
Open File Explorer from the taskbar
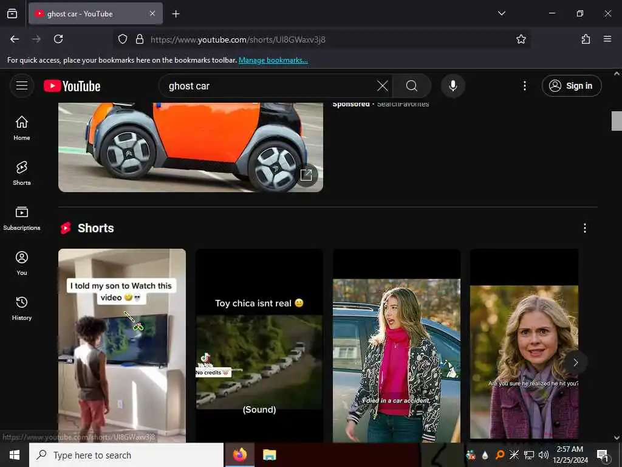coord(269,455)
